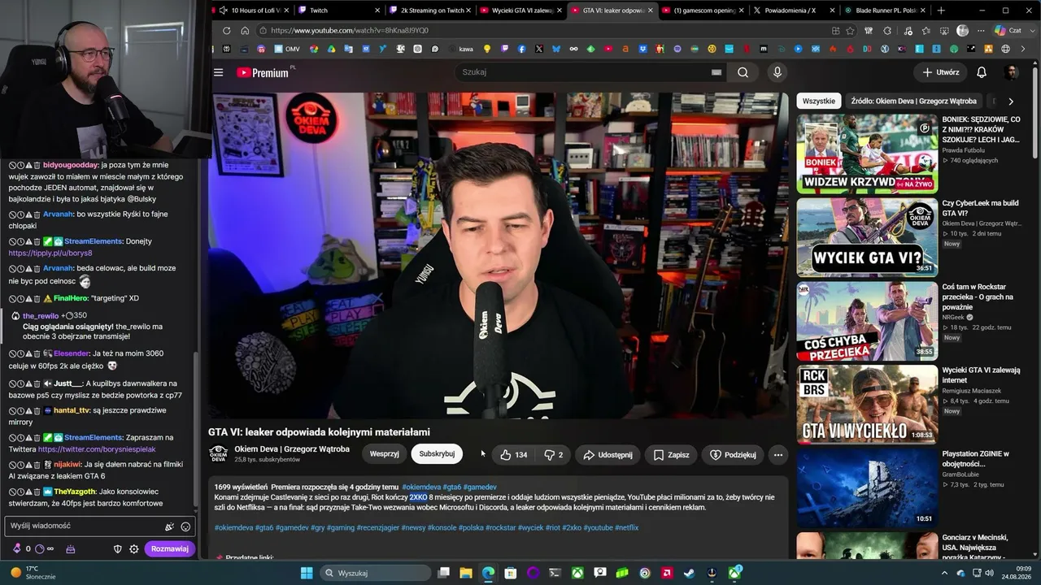The image size is (1041, 585).
Task: Save the video with Zapisz
Action: (x=672, y=455)
